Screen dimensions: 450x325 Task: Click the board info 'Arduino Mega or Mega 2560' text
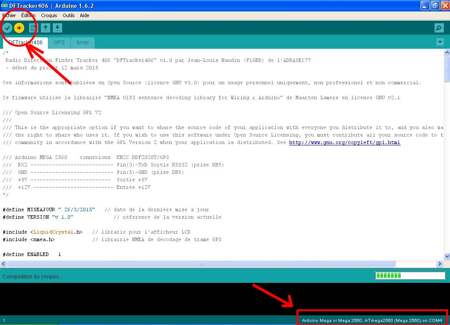372,321
